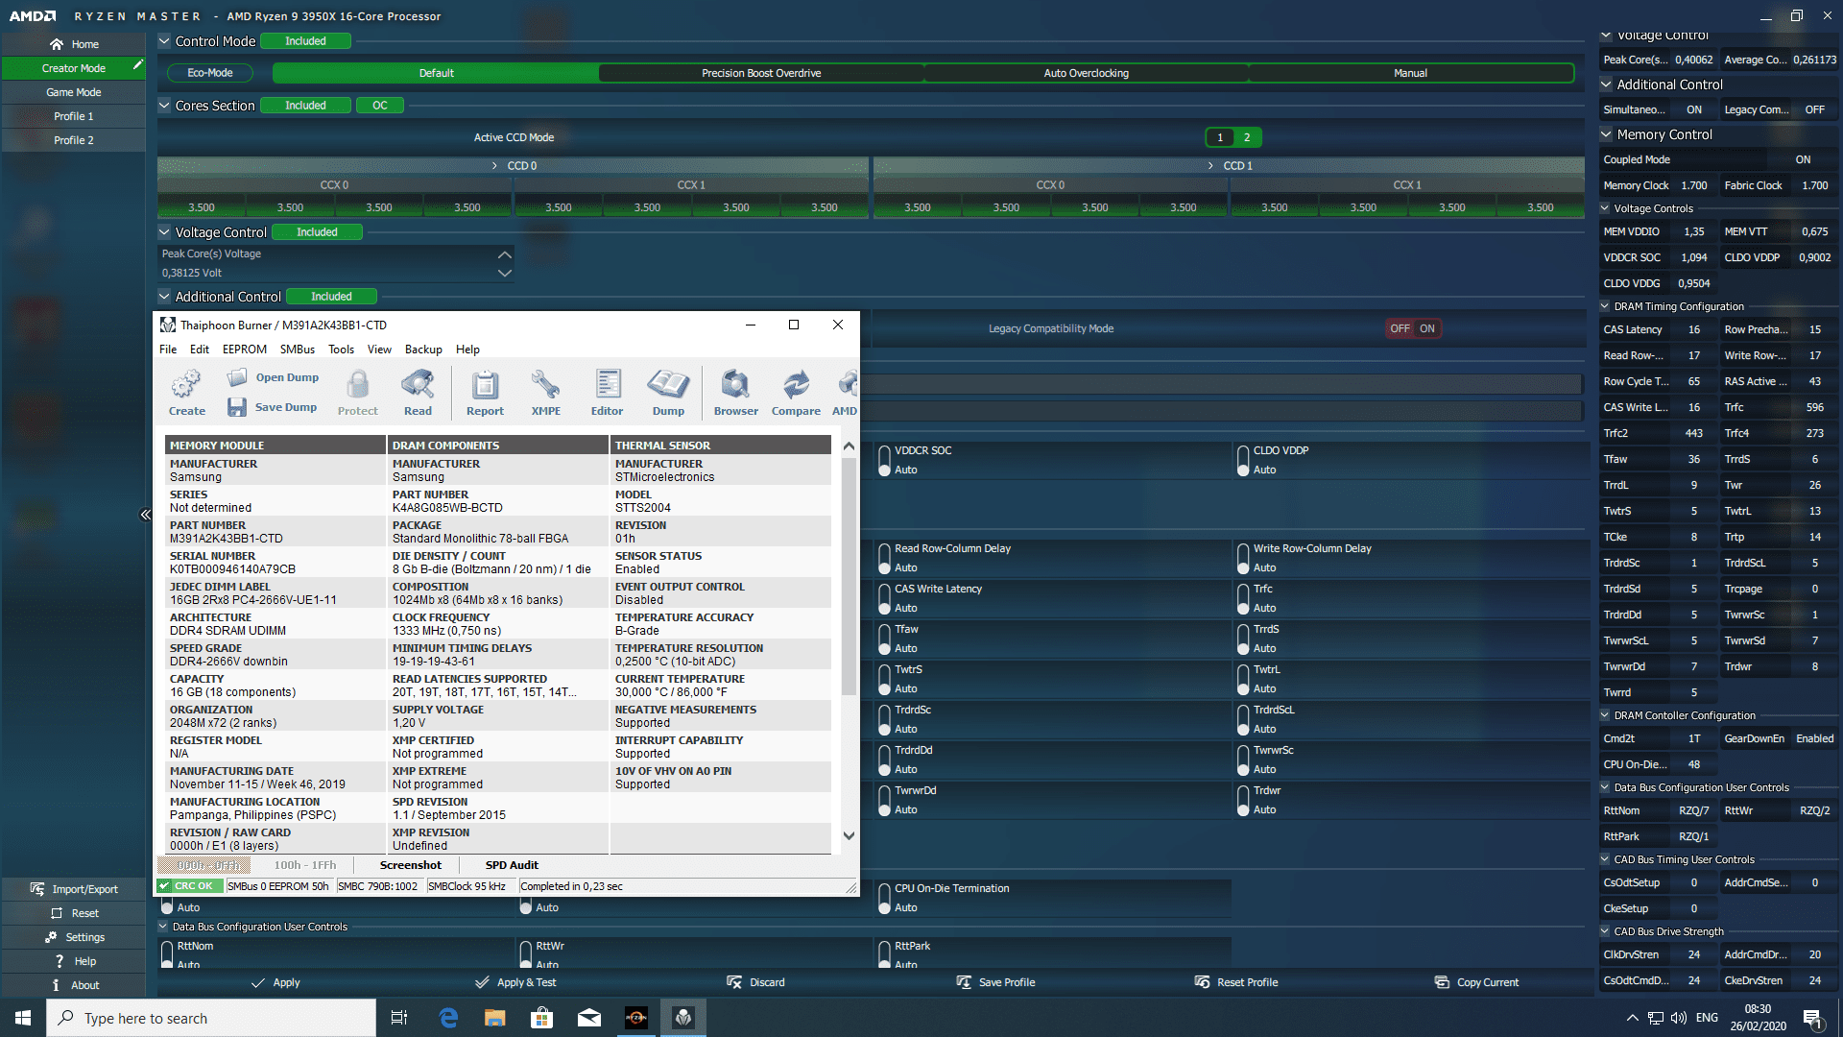Screen dimensions: 1843x1037
Task: Toggle the VDDCR SOC Auto switch
Action: click(884, 460)
